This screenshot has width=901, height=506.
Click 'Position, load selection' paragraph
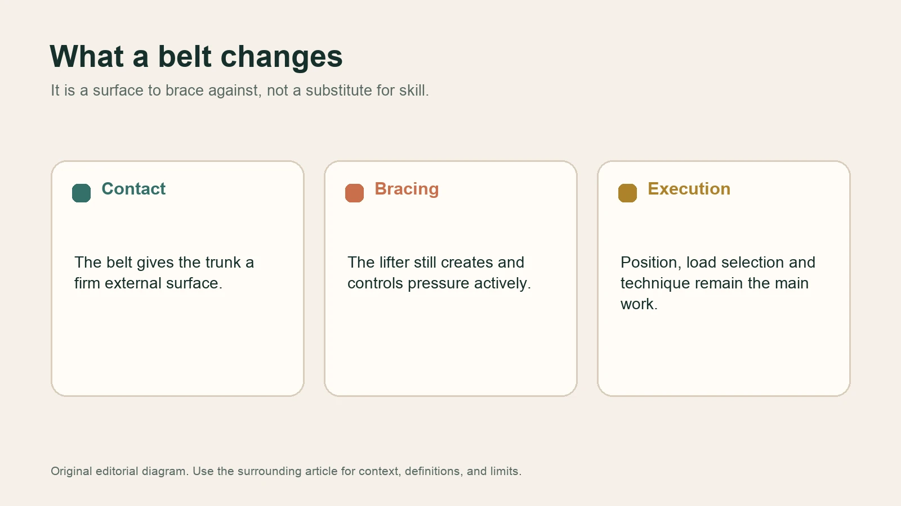[x=718, y=283]
